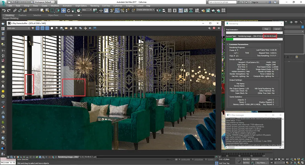The width and height of the screenshot is (305, 165).
Task: Toggle the Auto Key button
Action: click(x=246, y=159)
